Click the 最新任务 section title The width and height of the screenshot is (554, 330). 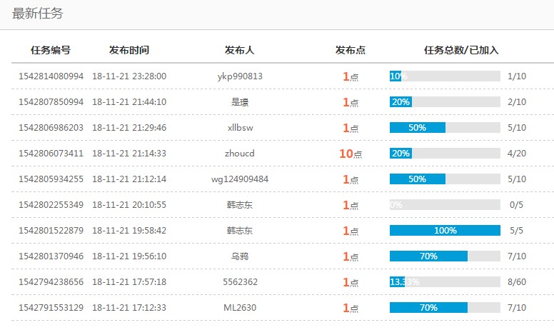click(x=36, y=14)
